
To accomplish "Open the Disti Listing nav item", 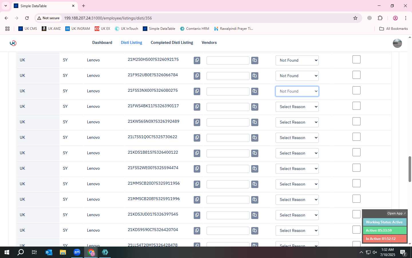I will click(x=131, y=42).
